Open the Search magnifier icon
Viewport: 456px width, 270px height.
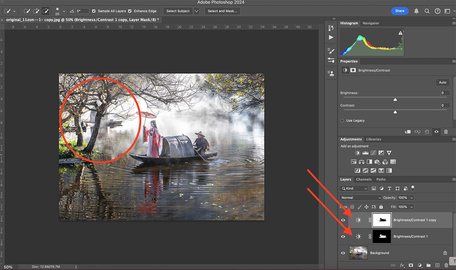(x=427, y=11)
